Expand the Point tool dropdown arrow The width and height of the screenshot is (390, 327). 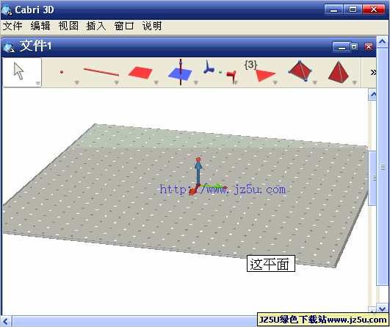click(77, 82)
